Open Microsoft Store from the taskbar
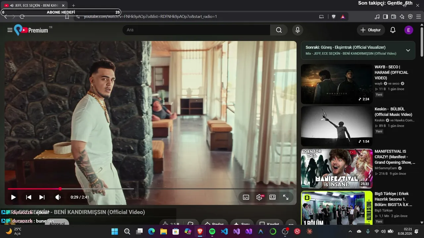Image resolution: width=424 pixels, height=238 pixels. [176, 231]
